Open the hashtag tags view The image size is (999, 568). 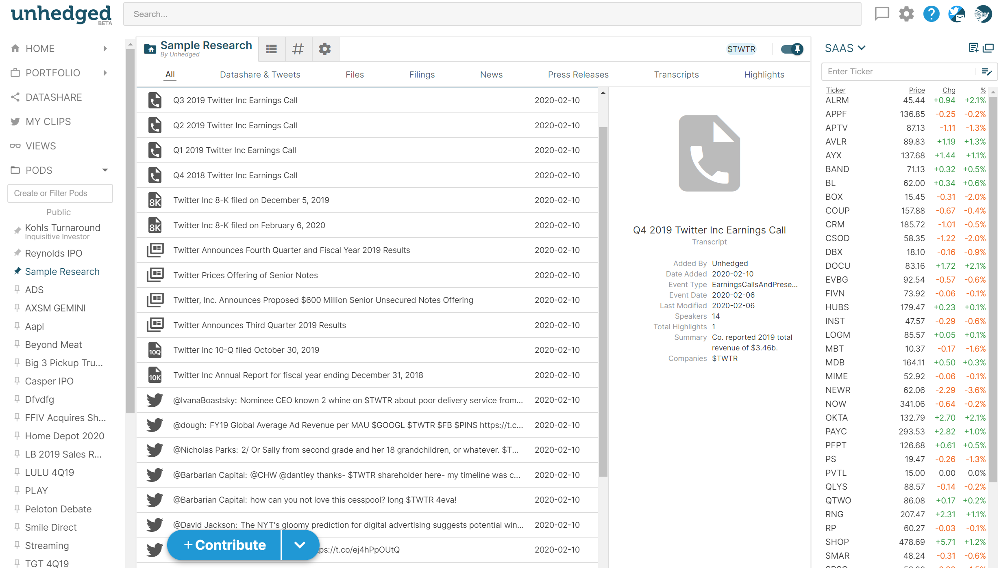pyautogui.click(x=298, y=49)
